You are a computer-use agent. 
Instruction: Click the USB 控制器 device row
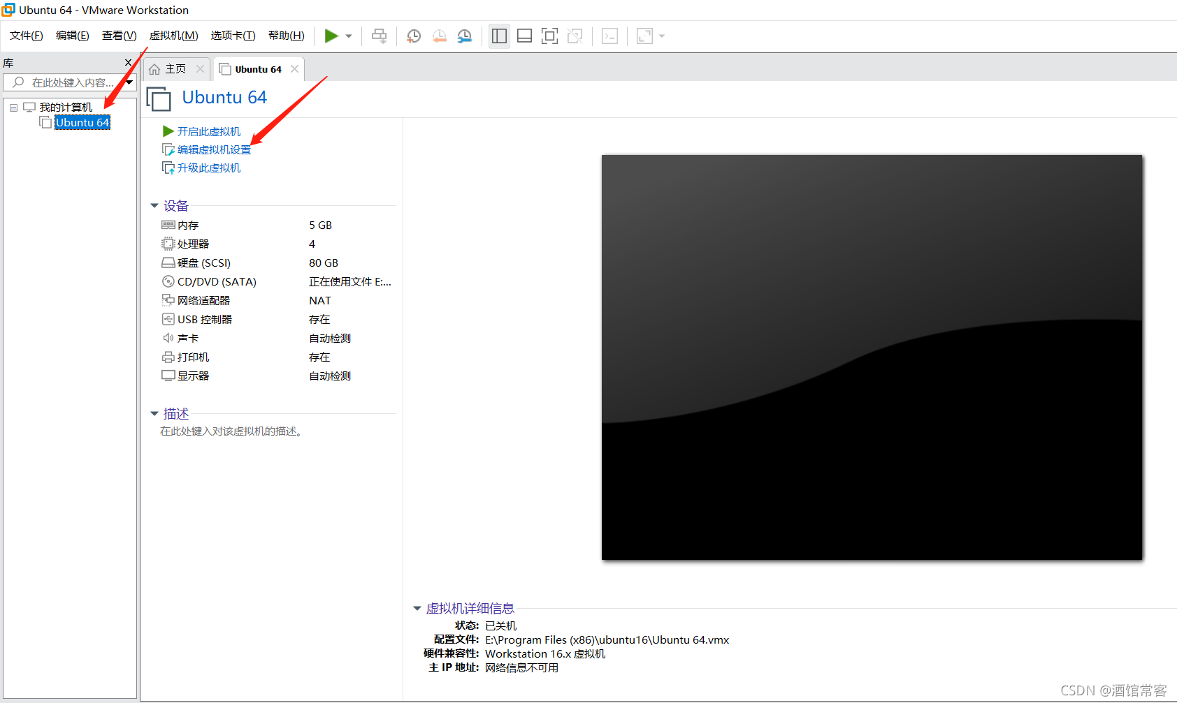277,319
